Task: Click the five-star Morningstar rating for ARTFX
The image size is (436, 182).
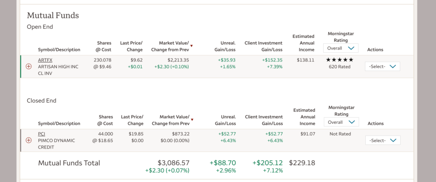Action: coord(339,60)
